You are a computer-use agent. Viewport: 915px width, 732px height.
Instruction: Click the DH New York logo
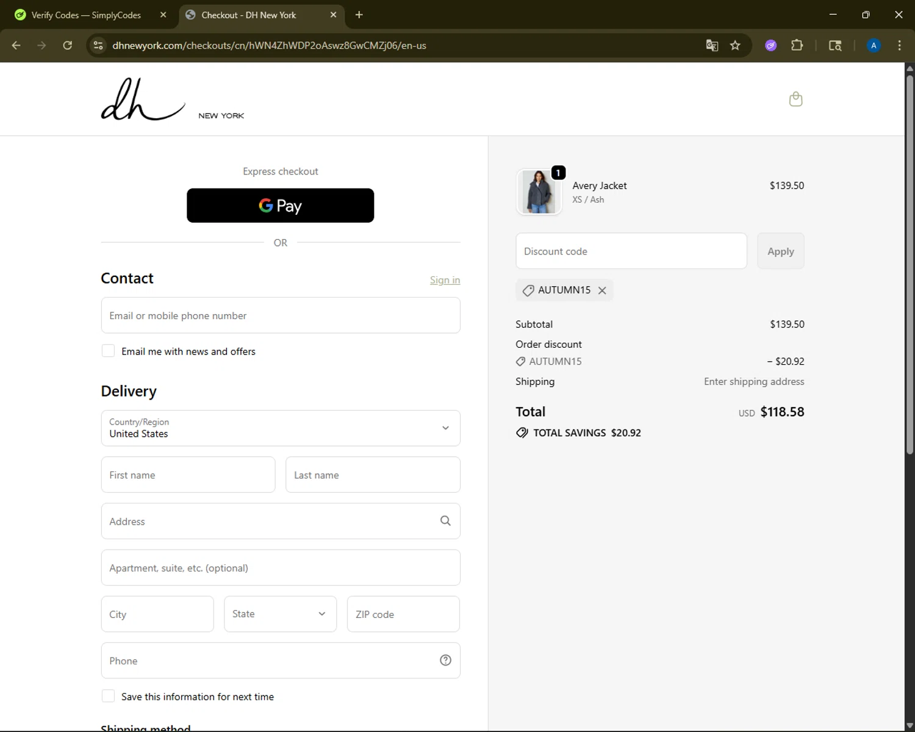coord(173,99)
